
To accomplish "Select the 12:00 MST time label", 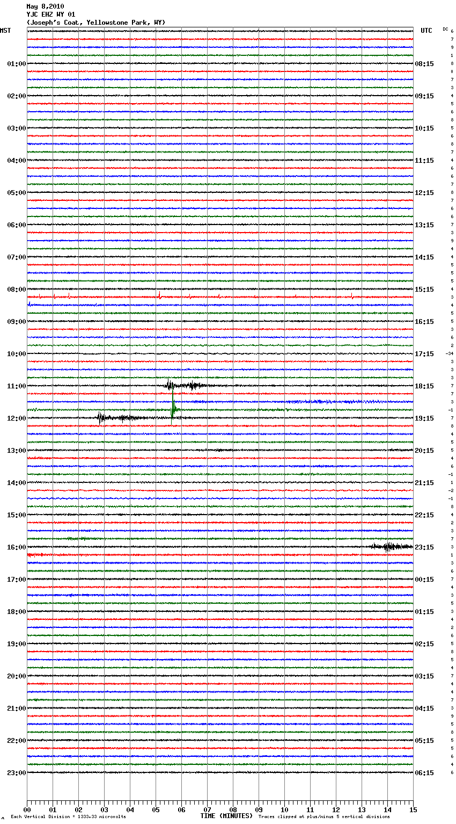I will (x=17, y=418).
